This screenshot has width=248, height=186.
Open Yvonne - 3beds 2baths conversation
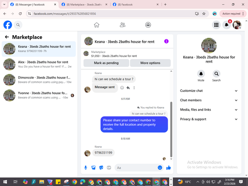pyautogui.click(x=39, y=95)
